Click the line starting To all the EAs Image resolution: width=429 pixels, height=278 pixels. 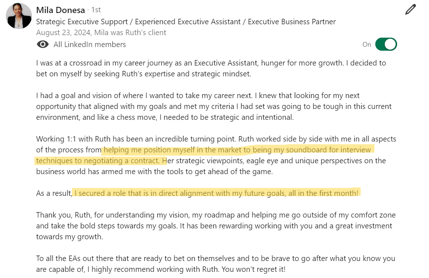pos(216,258)
